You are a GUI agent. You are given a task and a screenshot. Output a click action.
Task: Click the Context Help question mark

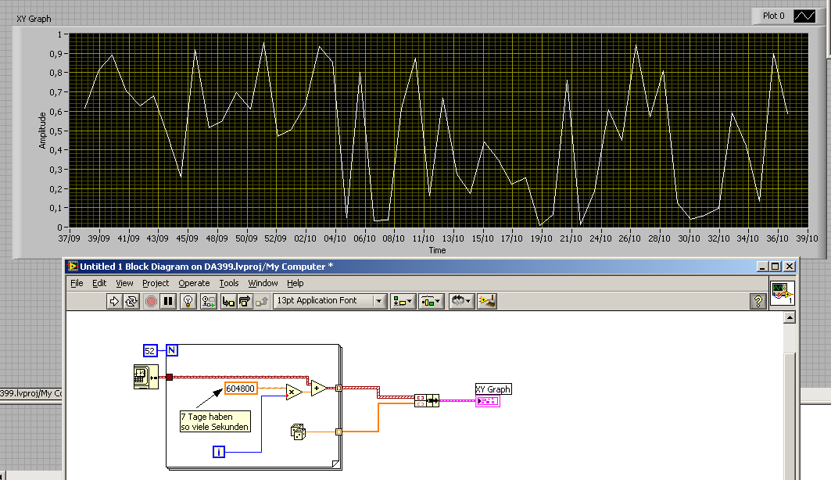point(757,301)
